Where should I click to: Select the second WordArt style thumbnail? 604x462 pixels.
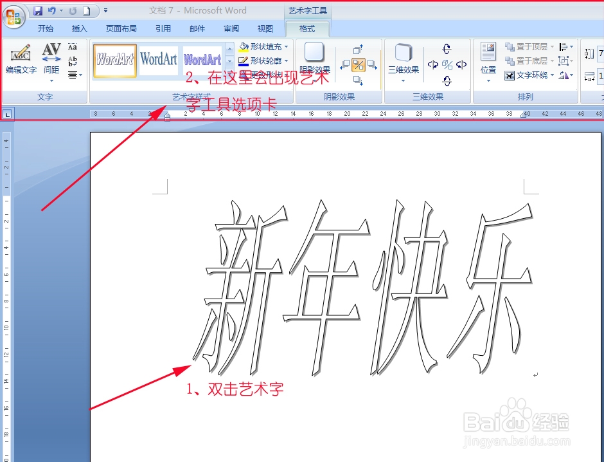click(x=159, y=58)
